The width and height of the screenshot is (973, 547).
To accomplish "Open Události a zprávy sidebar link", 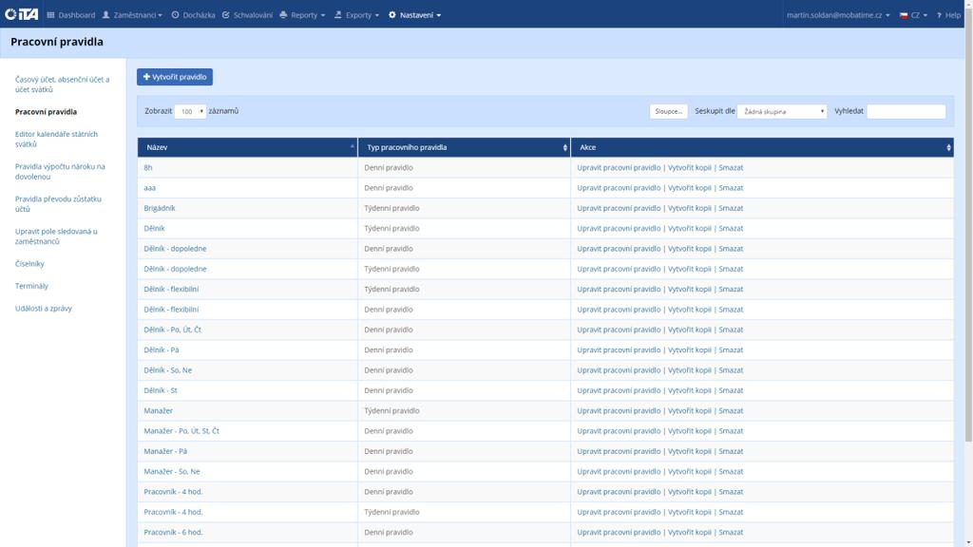I will pyautogui.click(x=44, y=309).
